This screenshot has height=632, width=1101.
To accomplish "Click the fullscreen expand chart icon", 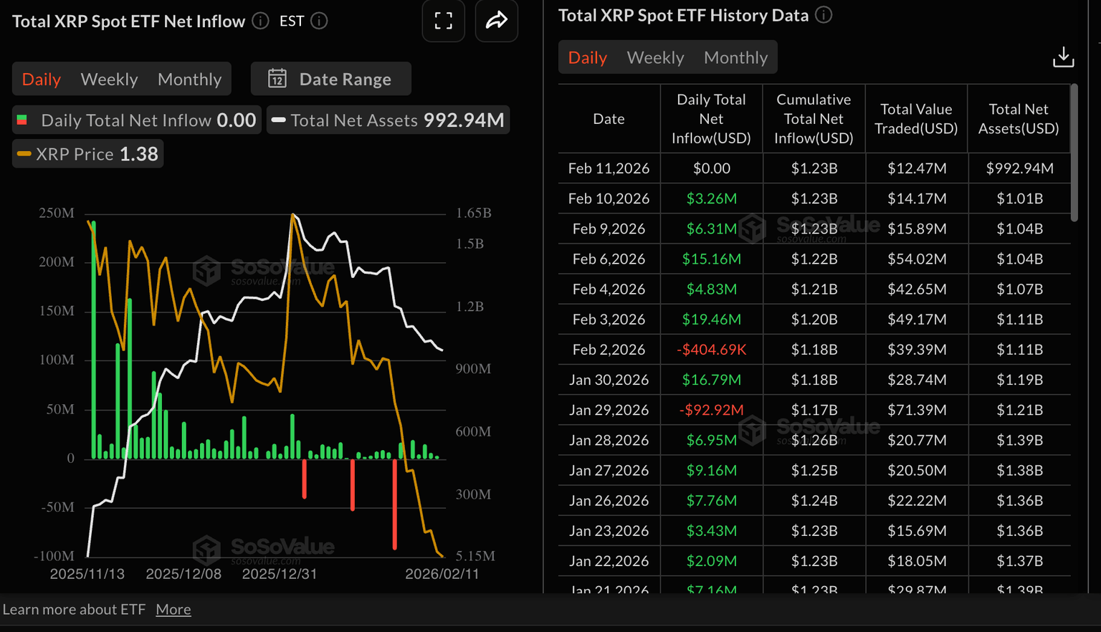I will click(443, 21).
